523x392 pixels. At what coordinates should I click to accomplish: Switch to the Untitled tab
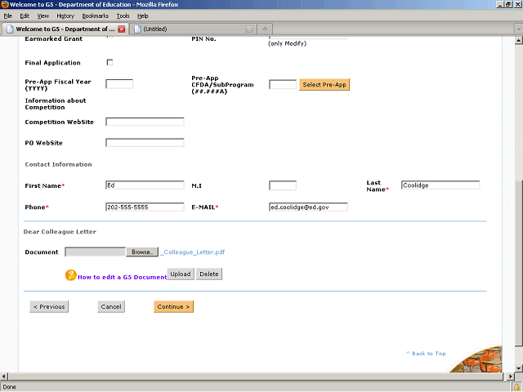pyautogui.click(x=193, y=29)
